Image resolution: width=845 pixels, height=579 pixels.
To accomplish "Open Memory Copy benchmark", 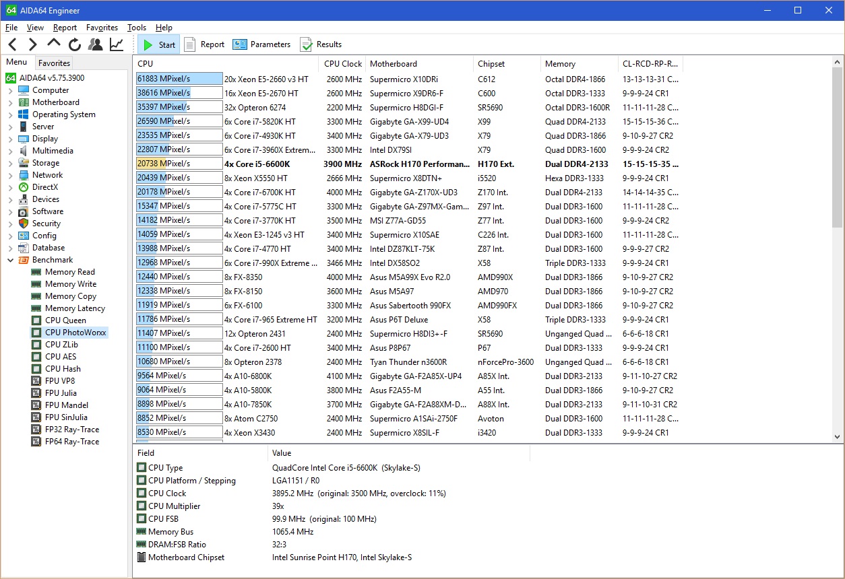I will tap(70, 296).
